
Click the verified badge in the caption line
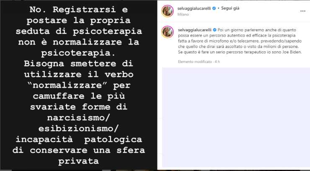214,30
